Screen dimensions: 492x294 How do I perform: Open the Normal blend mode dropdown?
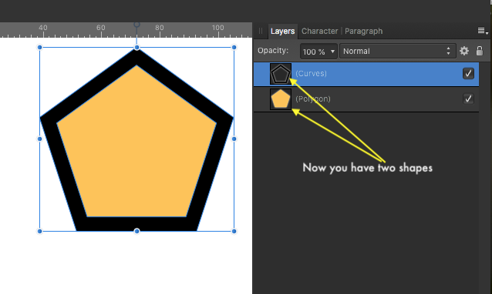pyautogui.click(x=398, y=51)
